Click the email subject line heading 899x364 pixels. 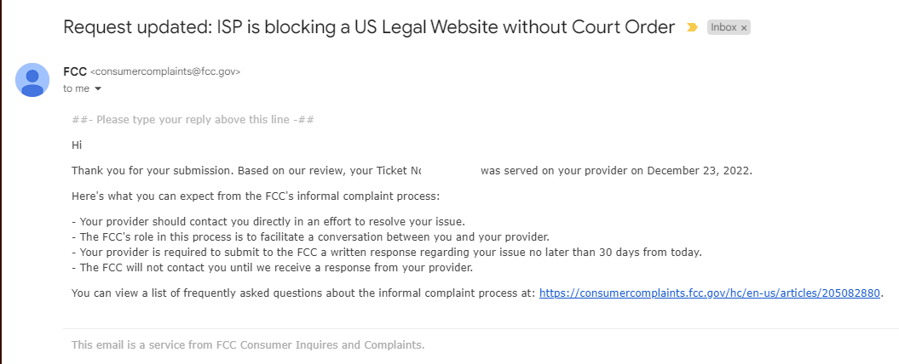[369, 27]
